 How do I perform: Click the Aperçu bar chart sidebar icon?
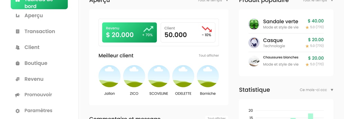(18, 16)
